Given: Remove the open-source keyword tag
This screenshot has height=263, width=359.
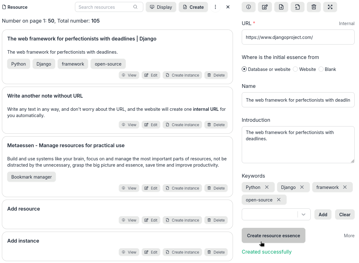Looking at the screenshot, I should (x=279, y=200).
